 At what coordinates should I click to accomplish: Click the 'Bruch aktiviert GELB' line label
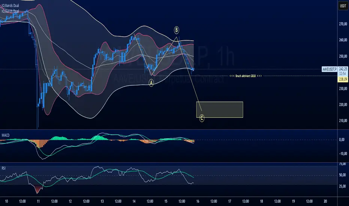pyautogui.click(x=245, y=76)
